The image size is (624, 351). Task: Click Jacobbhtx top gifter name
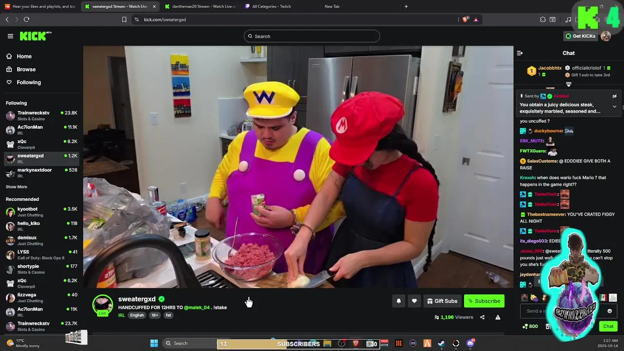point(550,68)
